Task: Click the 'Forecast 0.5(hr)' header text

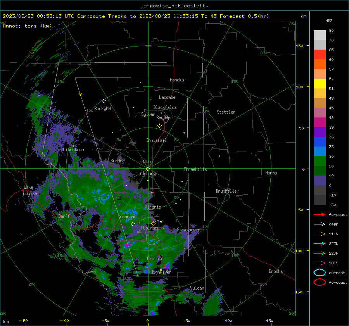Action: (x=244, y=16)
